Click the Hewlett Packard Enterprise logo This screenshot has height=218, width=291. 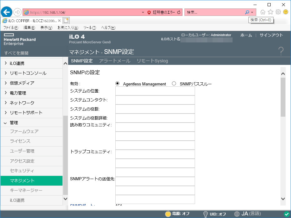pos(20,40)
